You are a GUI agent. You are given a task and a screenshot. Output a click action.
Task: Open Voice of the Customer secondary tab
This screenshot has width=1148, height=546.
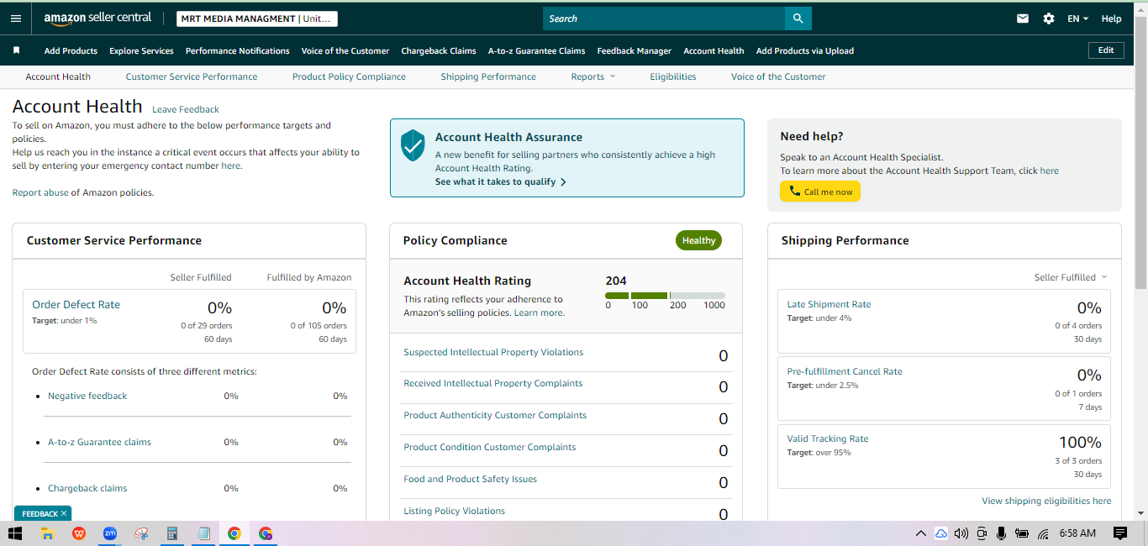778,76
